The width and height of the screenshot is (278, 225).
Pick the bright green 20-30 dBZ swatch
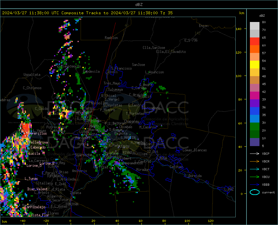(x=255, y=127)
